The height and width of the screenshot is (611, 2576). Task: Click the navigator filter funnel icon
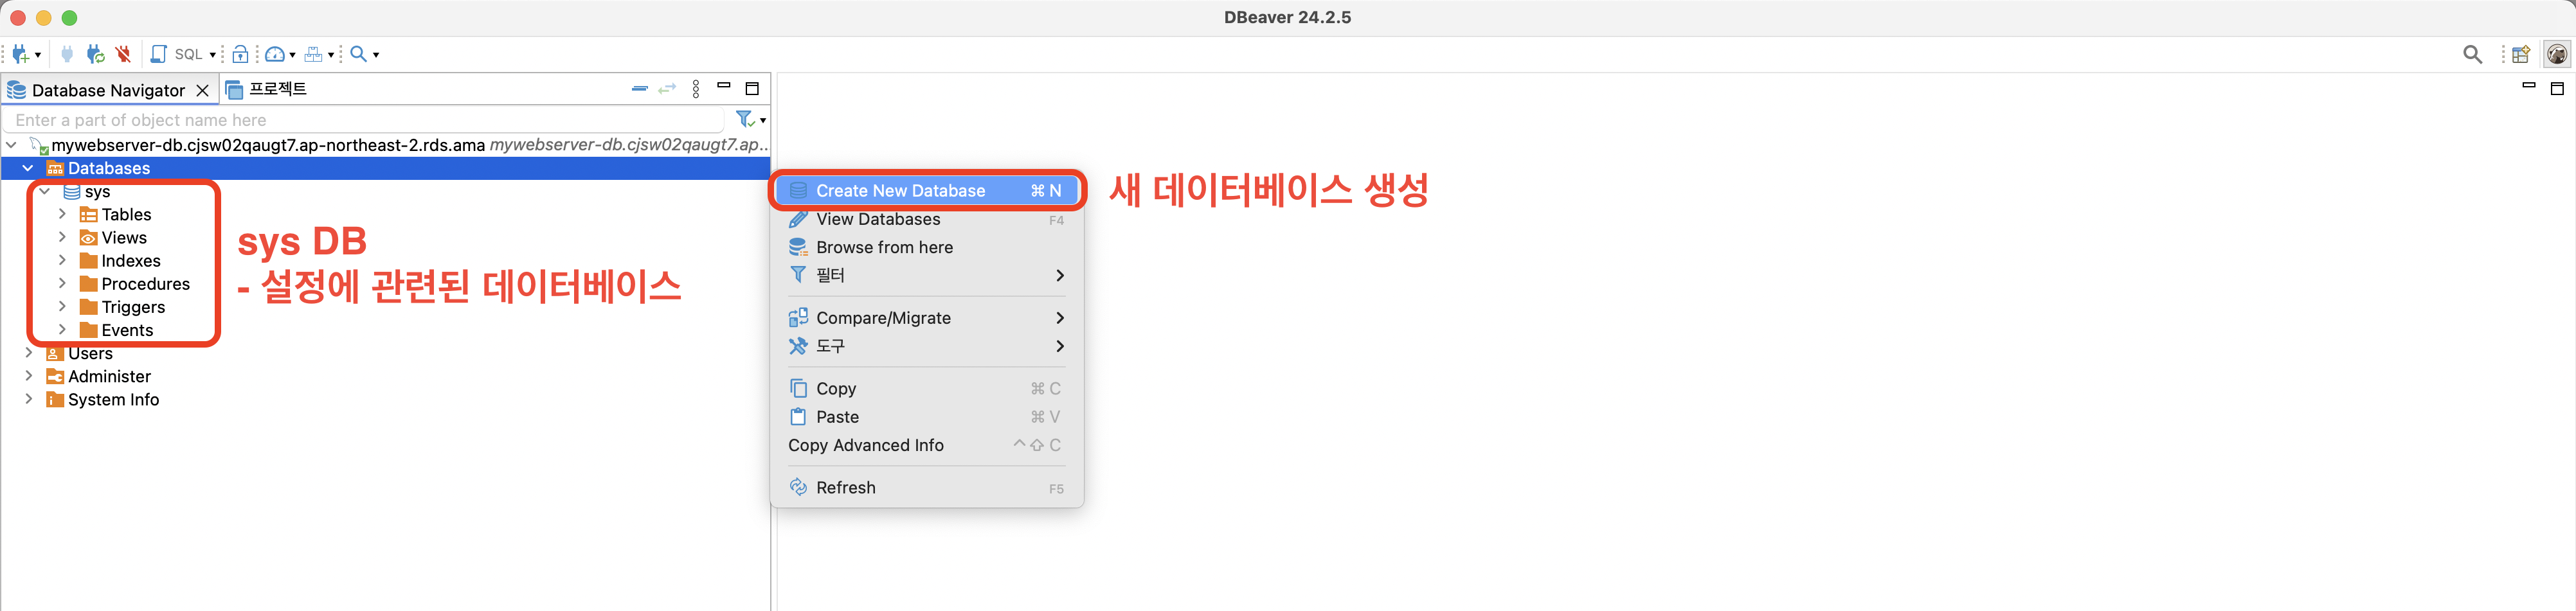point(745,119)
